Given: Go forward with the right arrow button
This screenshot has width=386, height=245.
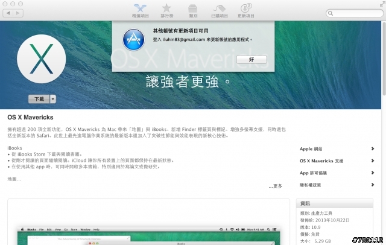Looking at the screenshot, I should coord(18,13).
